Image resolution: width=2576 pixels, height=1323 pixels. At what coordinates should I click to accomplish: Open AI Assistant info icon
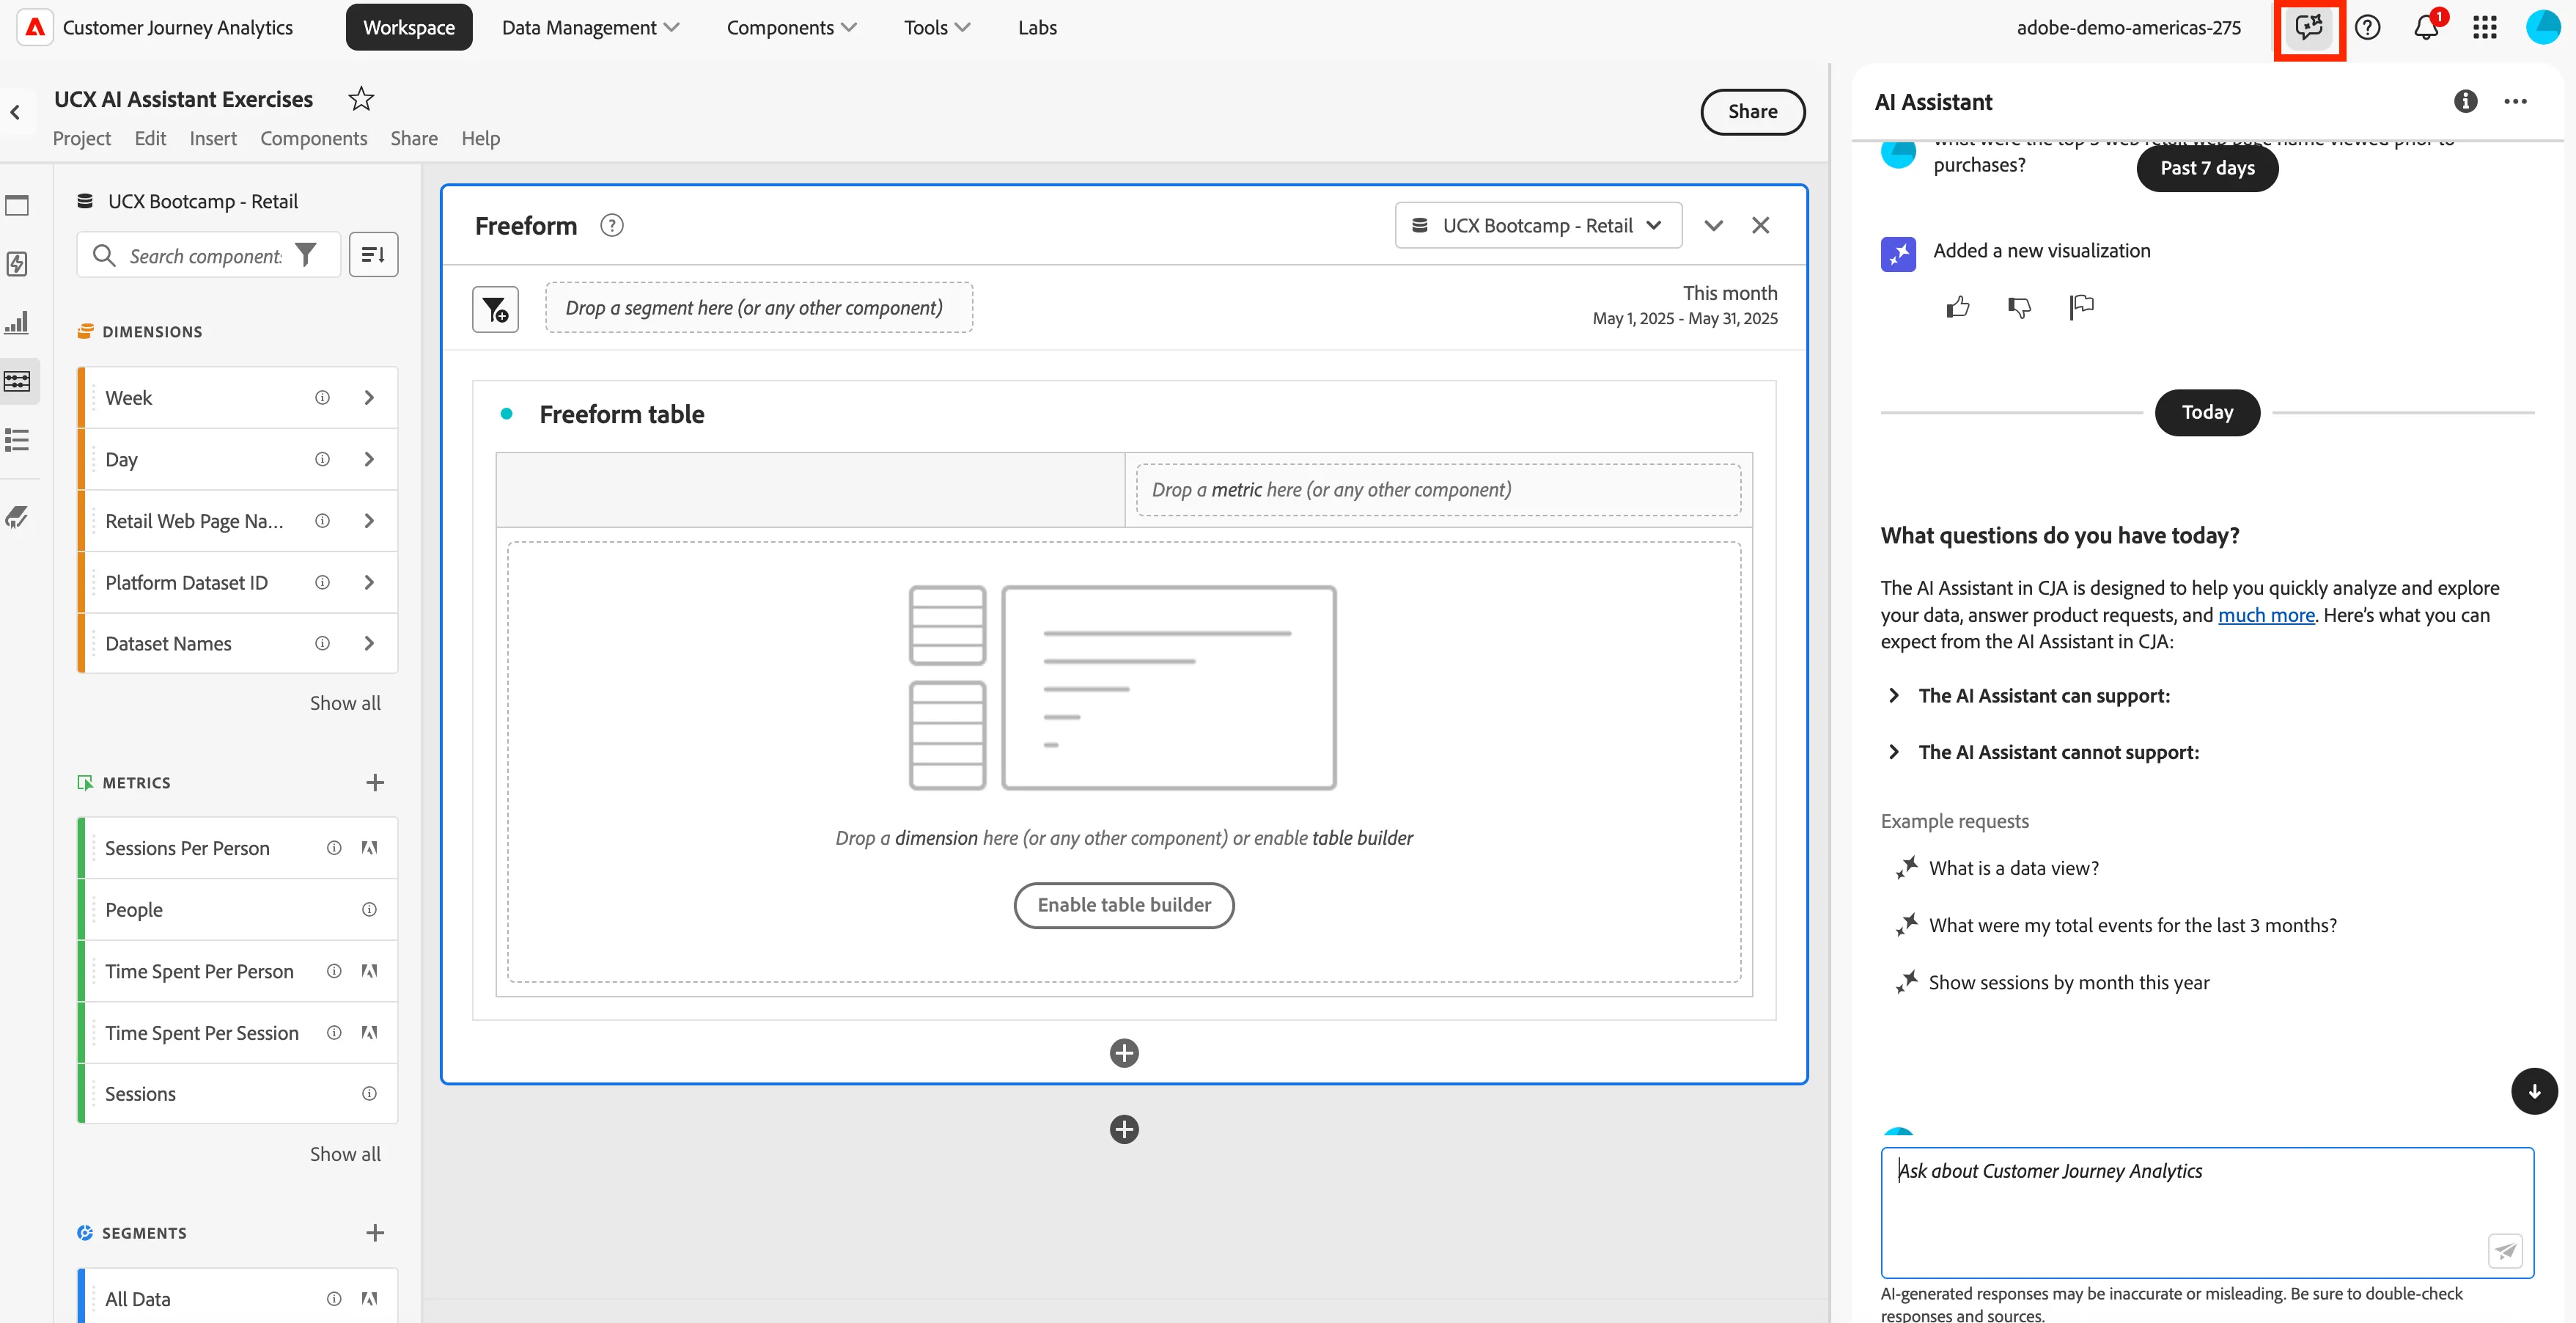click(x=2465, y=101)
